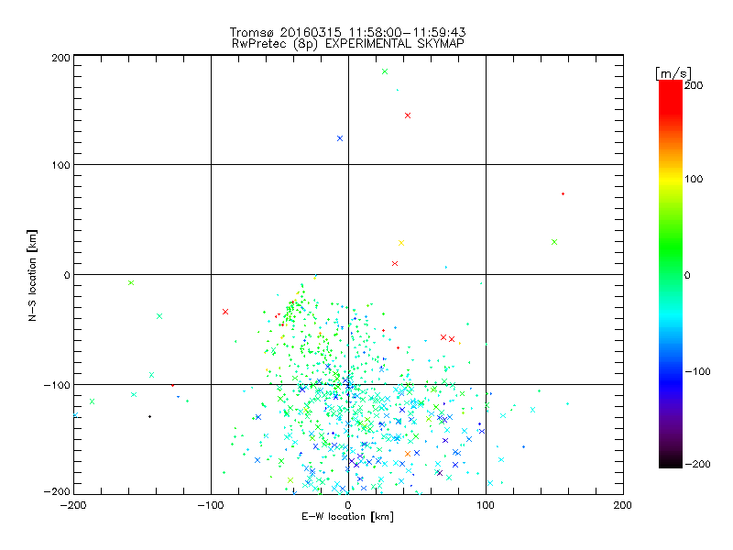The image size is (733, 550).
Task: Click the '-100' label on the color bar
Action: coord(697,372)
